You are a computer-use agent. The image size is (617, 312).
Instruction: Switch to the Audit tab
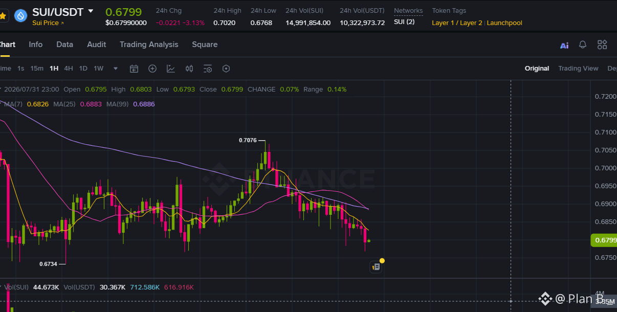tap(97, 44)
